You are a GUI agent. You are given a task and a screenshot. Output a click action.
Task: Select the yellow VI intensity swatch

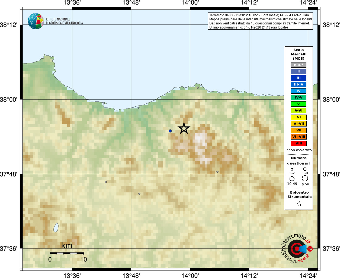[299, 117]
